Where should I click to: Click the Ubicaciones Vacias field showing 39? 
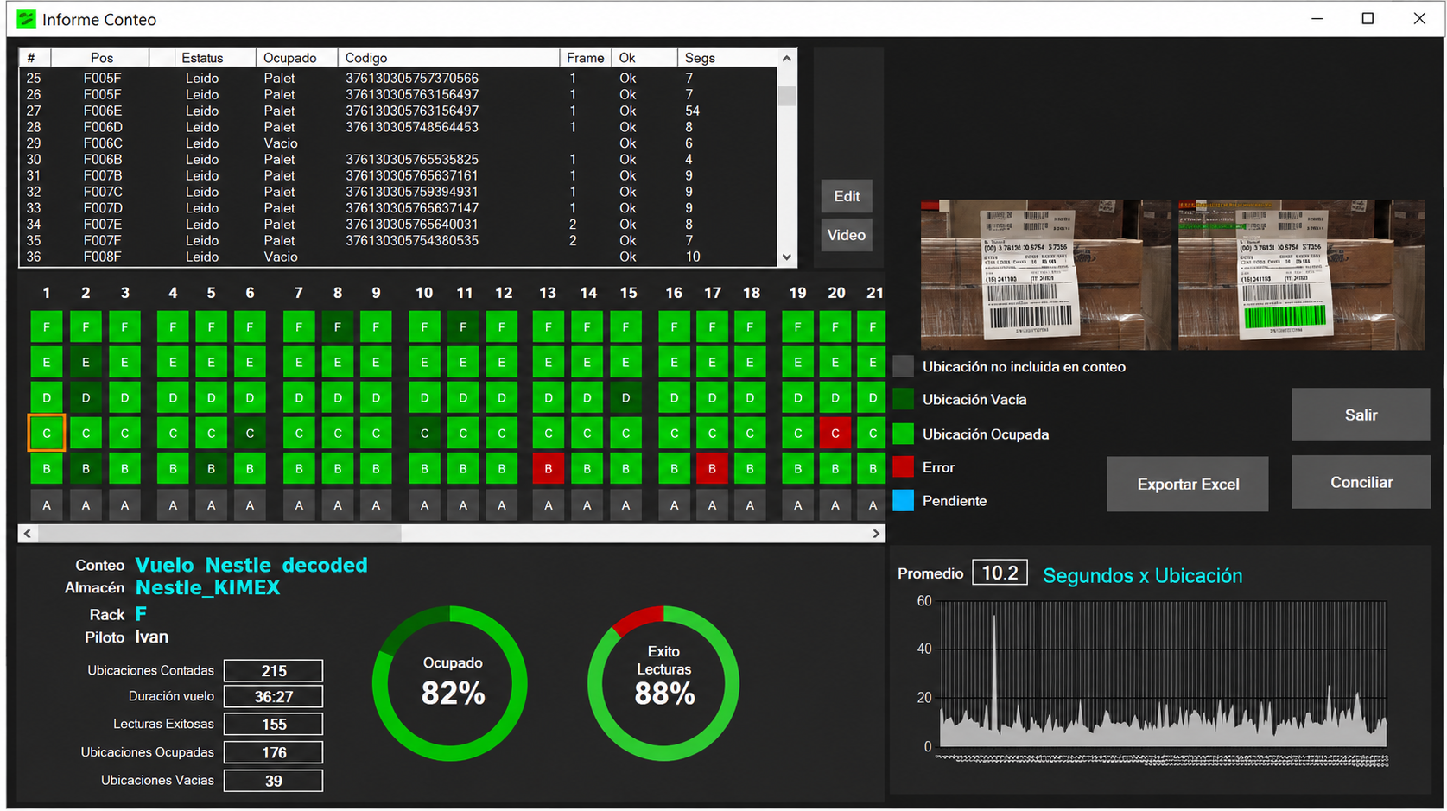point(273,781)
